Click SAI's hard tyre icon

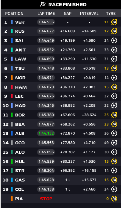tap(114, 40)
